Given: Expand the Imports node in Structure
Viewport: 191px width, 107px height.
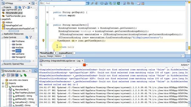Looking at the screenshot, I should [x=3, y=83].
